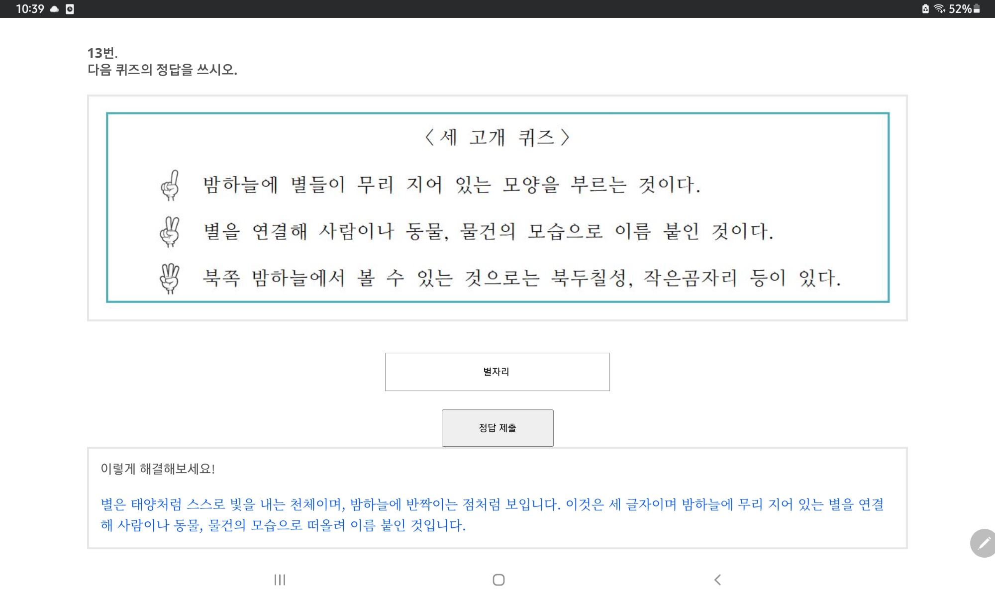Tap the instruction 다음 퀴즈의 정답을 쓰시오

[163, 70]
